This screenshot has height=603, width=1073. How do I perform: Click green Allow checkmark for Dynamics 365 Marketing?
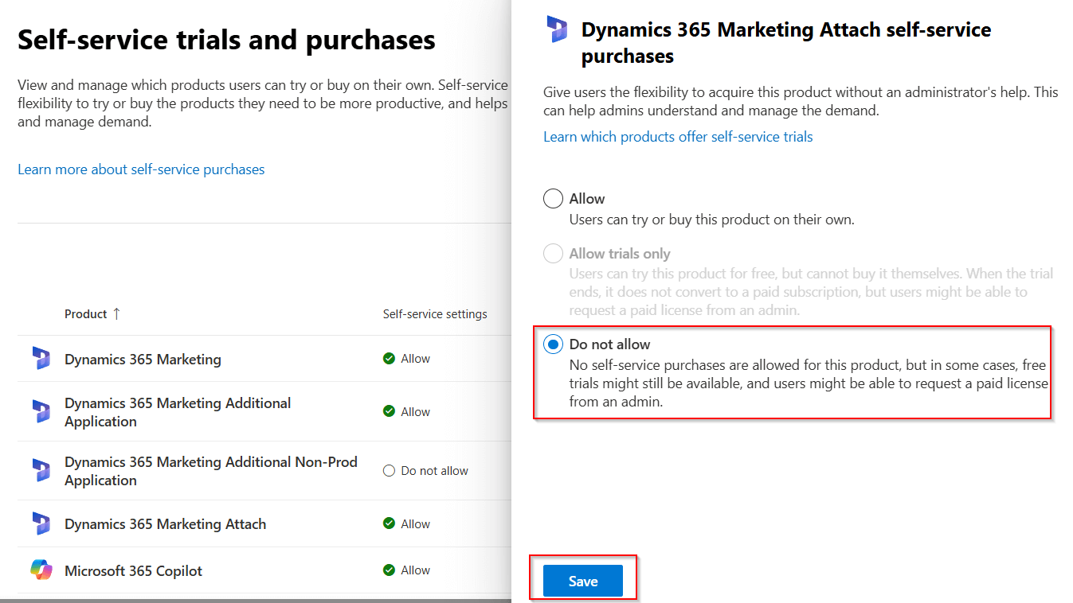[x=389, y=359]
